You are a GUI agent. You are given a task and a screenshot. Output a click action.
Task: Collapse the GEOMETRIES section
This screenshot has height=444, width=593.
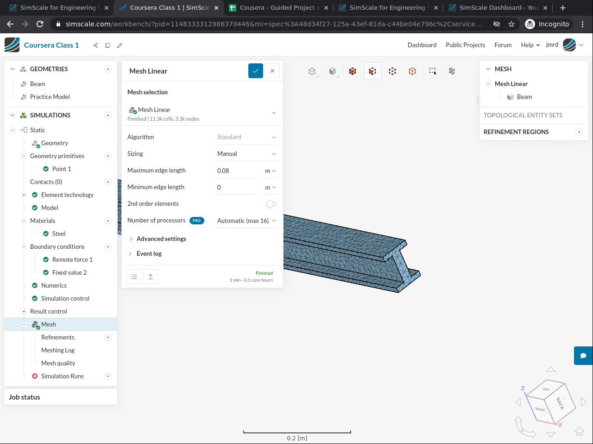point(13,69)
